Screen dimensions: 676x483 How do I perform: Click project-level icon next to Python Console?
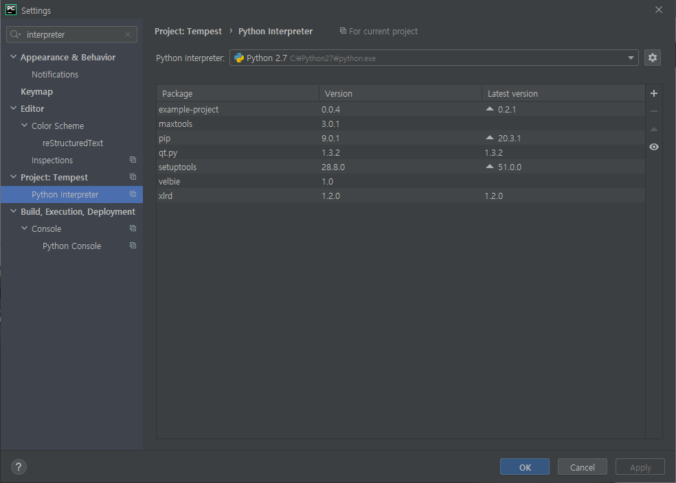[x=133, y=246]
